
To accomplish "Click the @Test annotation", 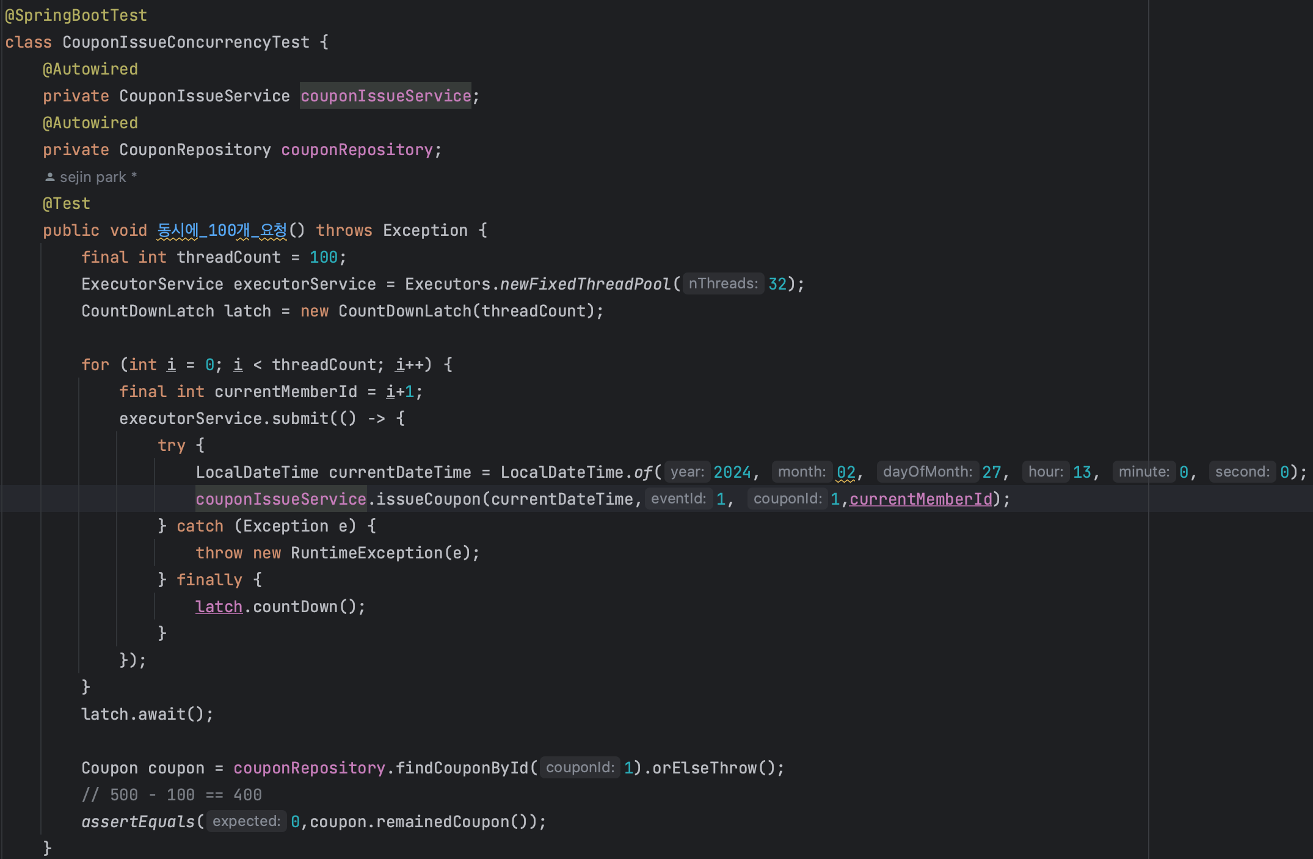I will [66, 203].
